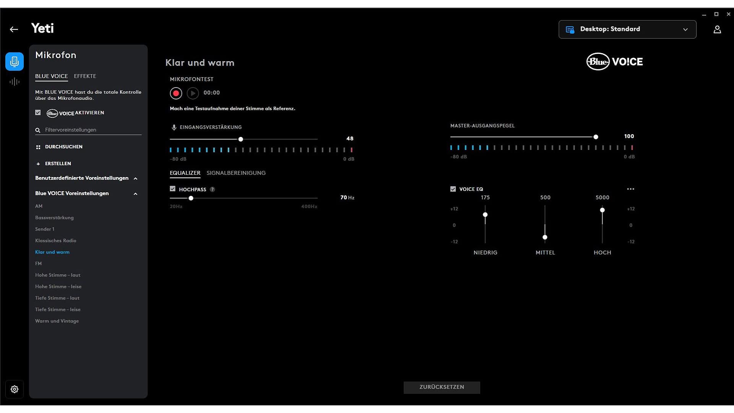The width and height of the screenshot is (734, 413).
Task: Click the Hoch EQ slider handle
Action: 602,210
